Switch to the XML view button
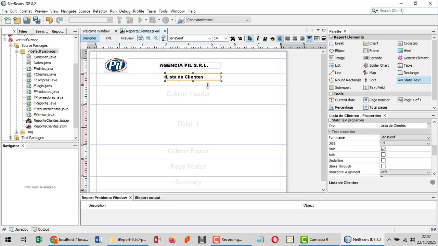 coord(108,38)
